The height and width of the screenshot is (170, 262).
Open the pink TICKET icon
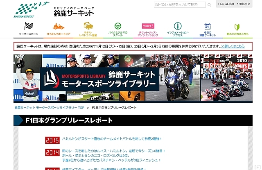point(148,26)
